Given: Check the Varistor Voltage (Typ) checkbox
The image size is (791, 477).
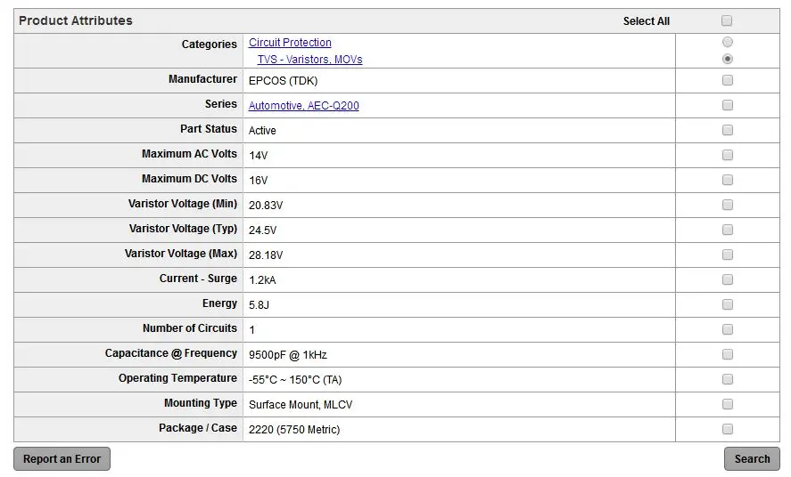Looking at the screenshot, I should 728,230.
